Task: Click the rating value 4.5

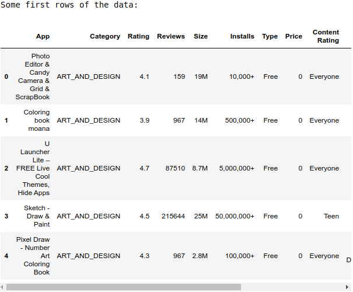Action: (x=144, y=216)
